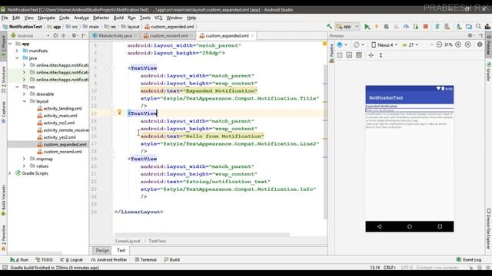The height and width of the screenshot is (276, 492).
Task: Open the SDK Manager icon
Action: pyautogui.click(x=459, y=27)
